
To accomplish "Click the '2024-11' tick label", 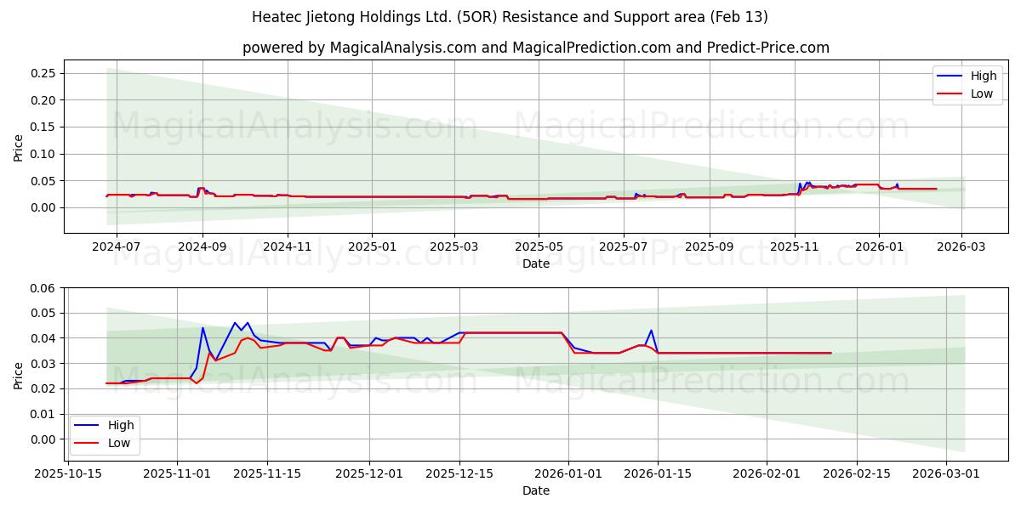I will [x=288, y=246].
